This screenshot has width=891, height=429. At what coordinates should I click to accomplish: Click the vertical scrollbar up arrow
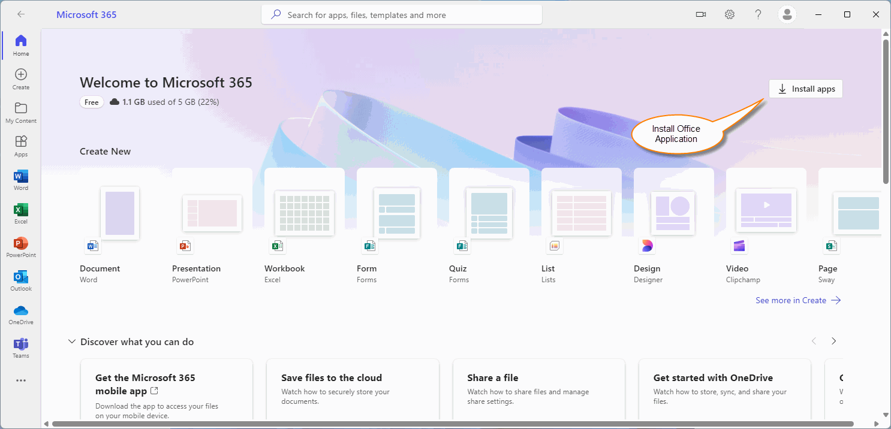click(x=886, y=34)
